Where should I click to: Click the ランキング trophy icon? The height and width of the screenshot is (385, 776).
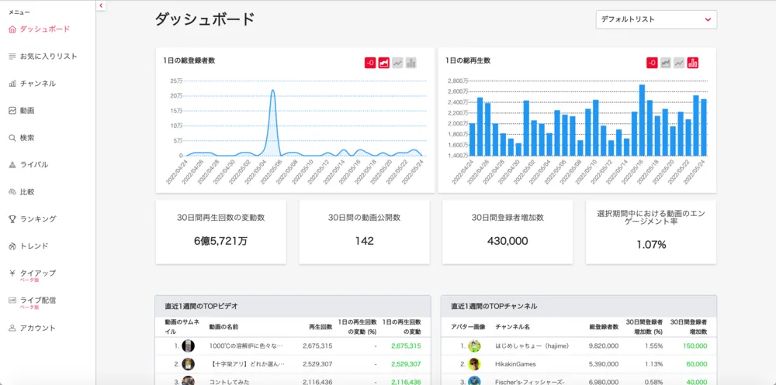pos(12,219)
